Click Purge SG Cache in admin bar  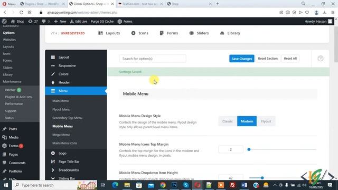pyautogui.click(x=102, y=21)
